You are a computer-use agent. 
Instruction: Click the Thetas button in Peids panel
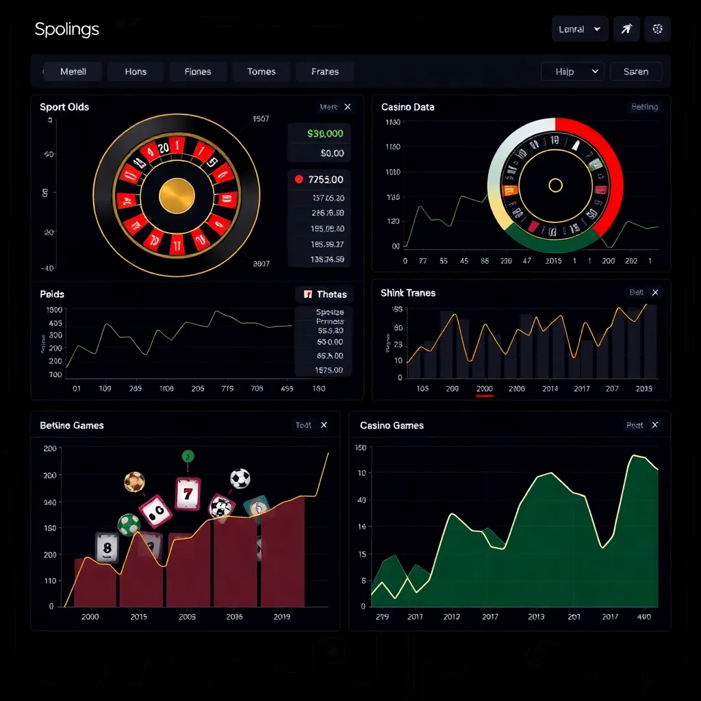pyautogui.click(x=324, y=294)
